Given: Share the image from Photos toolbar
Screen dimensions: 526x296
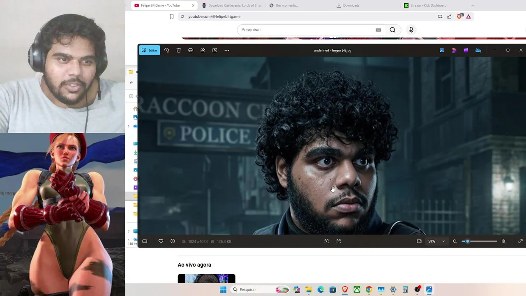Looking at the screenshot, I should pyautogui.click(x=203, y=50).
